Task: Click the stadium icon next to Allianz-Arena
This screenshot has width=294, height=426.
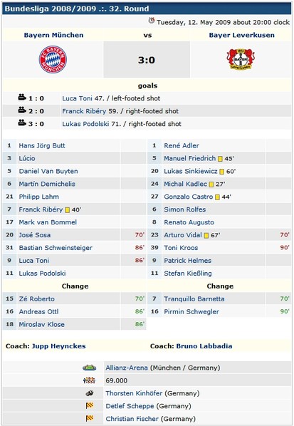Action: click(89, 368)
